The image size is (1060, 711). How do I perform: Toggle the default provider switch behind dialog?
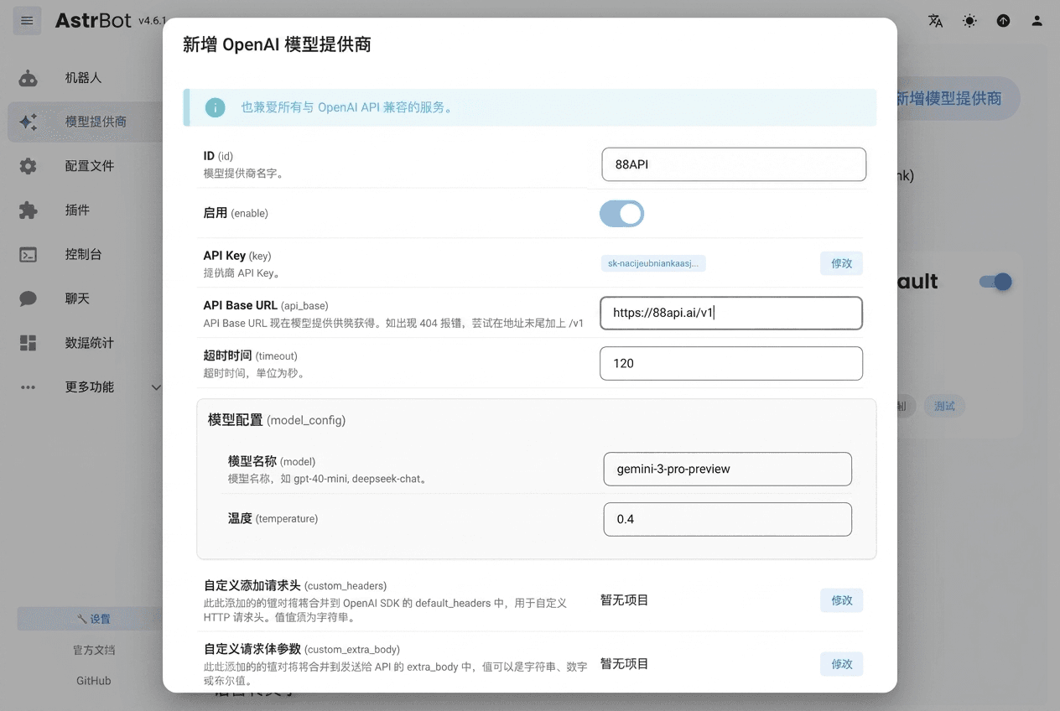tap(995, 282)
